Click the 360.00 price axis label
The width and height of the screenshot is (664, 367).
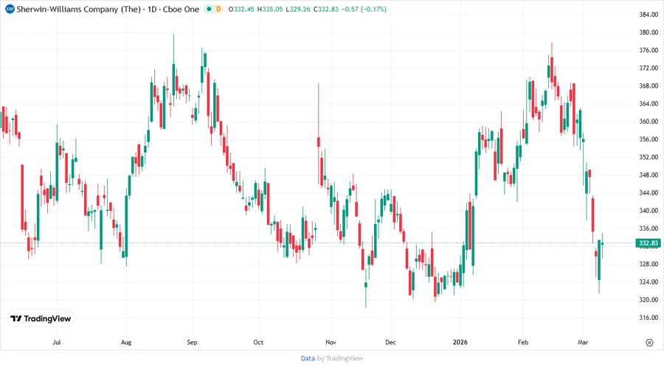(649, 122)
